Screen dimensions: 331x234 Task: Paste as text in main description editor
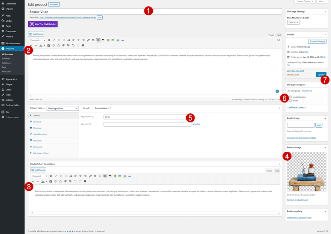click(x=49, y=45)
